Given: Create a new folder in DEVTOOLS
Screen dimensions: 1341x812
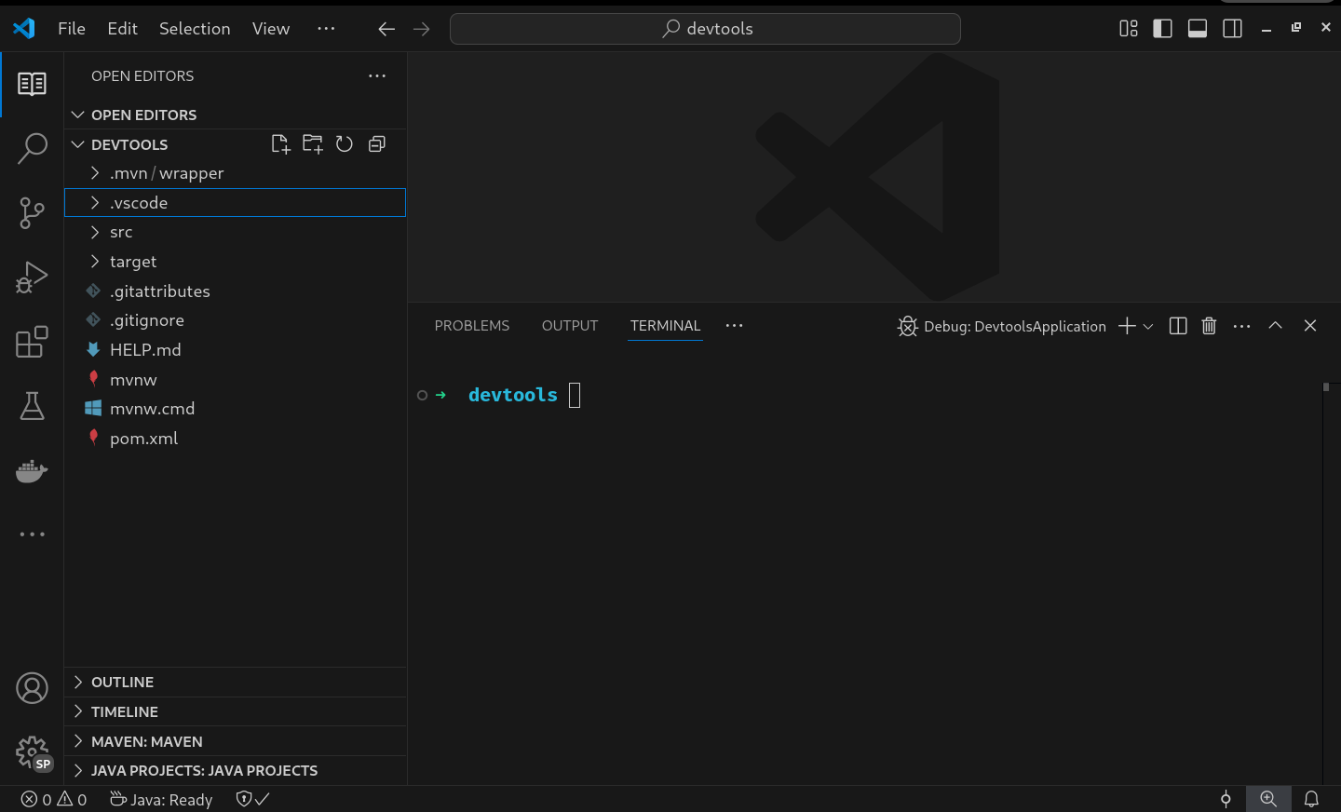Looking at the screenshot, I should (x=313, y=144).
